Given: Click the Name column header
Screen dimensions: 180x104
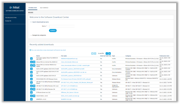Looking at the screenshot, I should (x=38, y=56).
